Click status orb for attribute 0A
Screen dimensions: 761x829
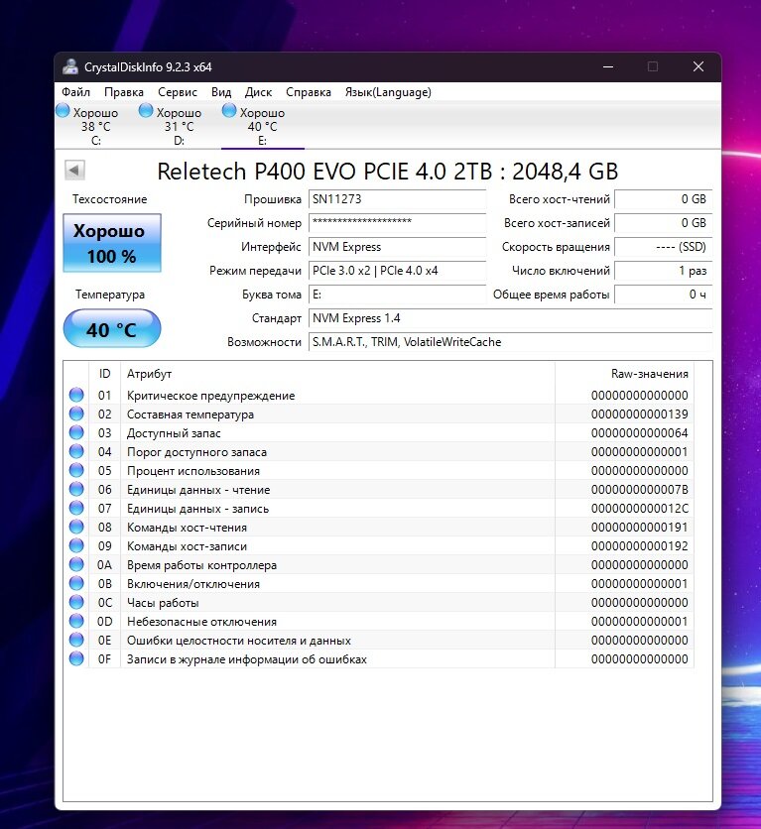tap(76, 564)
